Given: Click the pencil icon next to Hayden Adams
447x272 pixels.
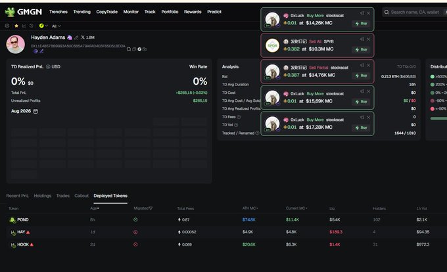Looking at the screenshot, I should [x=76, y=37].
